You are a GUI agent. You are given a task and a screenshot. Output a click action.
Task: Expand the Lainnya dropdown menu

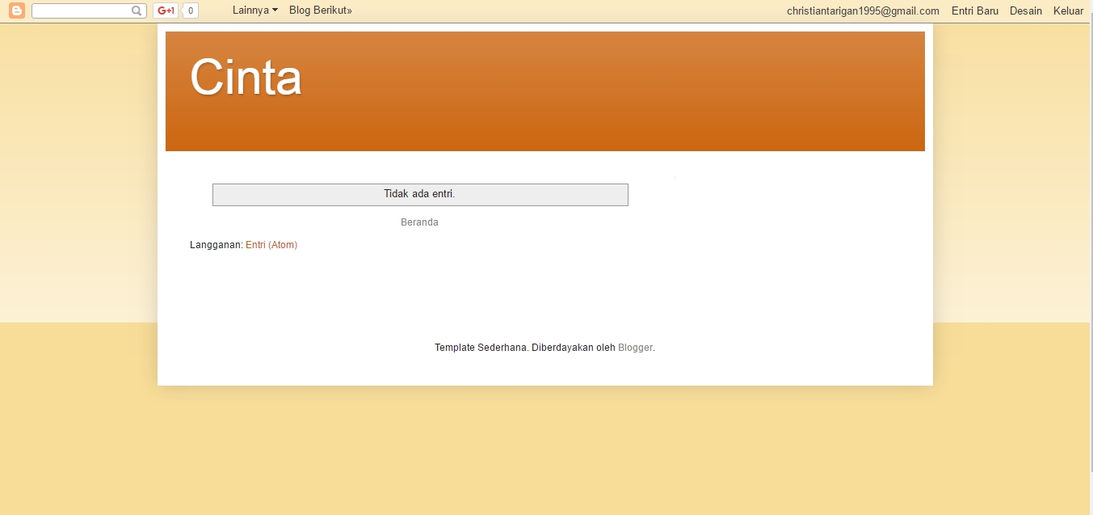point(255,11)
